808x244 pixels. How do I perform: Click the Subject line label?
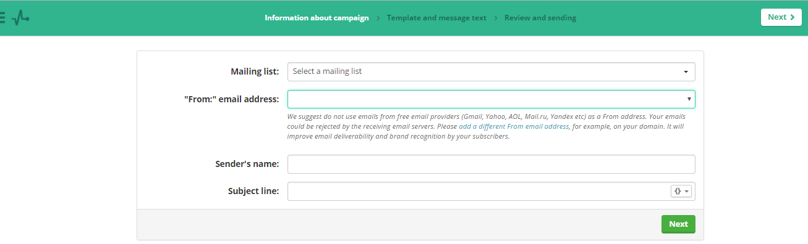(253, 191)
